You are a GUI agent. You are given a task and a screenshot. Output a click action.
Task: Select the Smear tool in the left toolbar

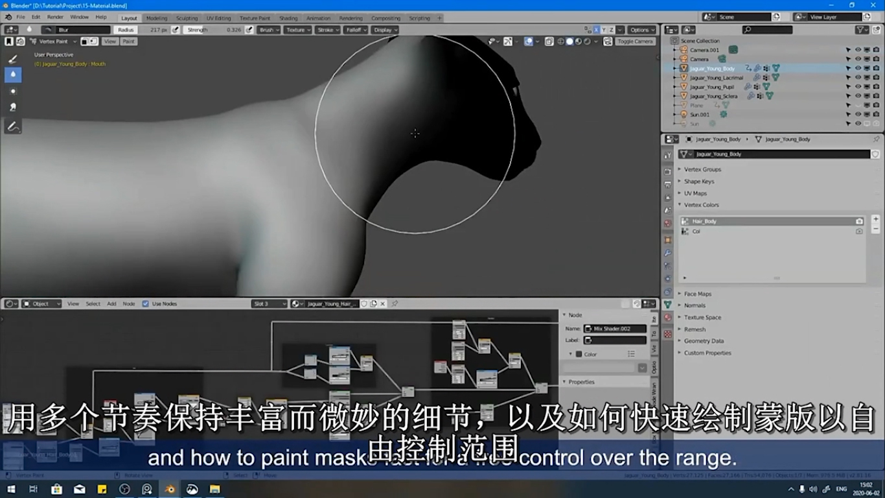12,106
